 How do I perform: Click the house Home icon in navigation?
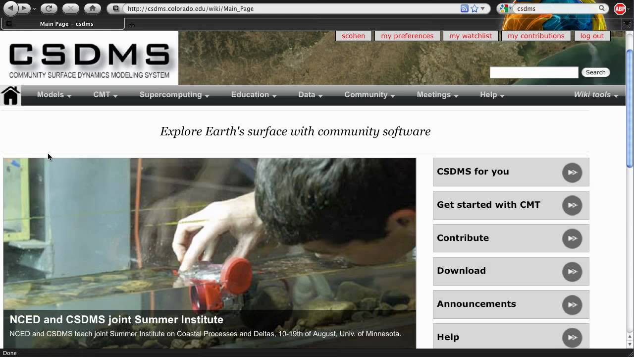(x=10, y=95)
